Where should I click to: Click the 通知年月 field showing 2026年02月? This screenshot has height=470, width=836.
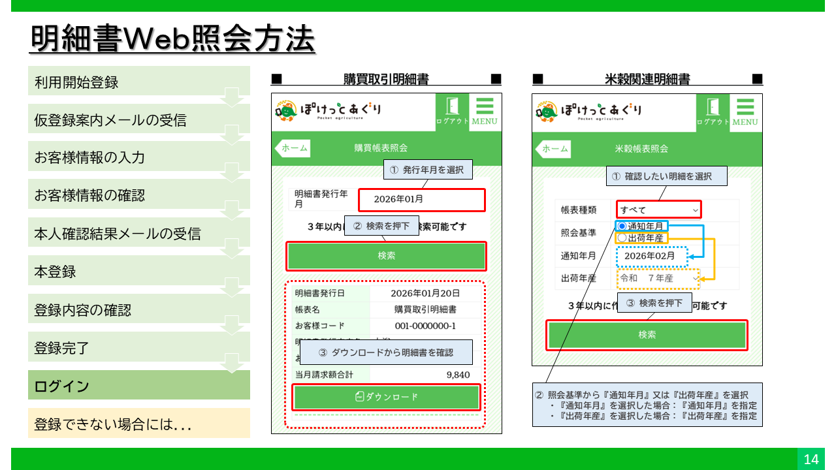point(652,257)
